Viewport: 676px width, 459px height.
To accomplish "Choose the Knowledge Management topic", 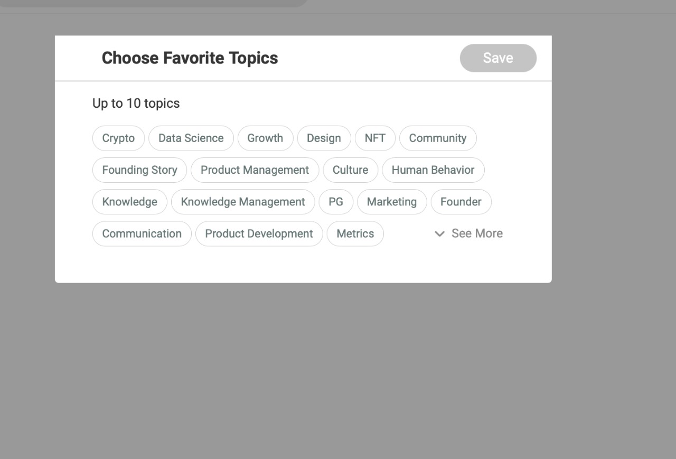I will pyautogui.click(x=243, y=202).
